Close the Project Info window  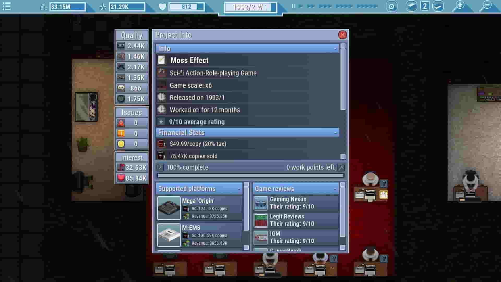point(342,35)
